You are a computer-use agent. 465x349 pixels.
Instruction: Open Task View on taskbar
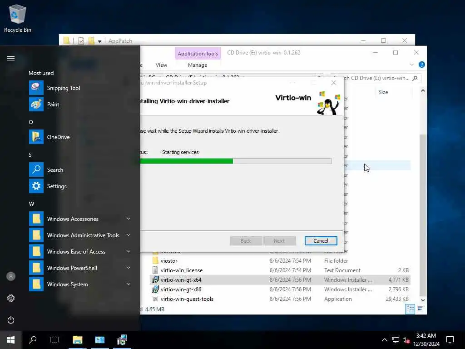click(54, 340)
